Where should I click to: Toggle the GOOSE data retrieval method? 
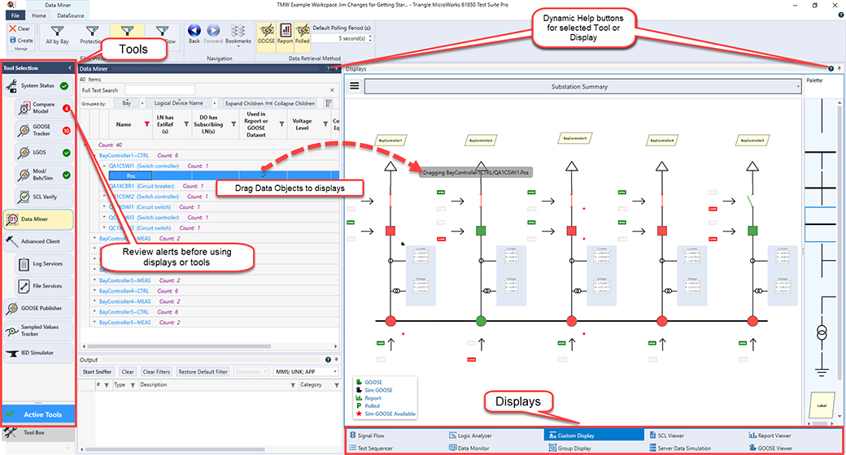(x=265, y=32)
